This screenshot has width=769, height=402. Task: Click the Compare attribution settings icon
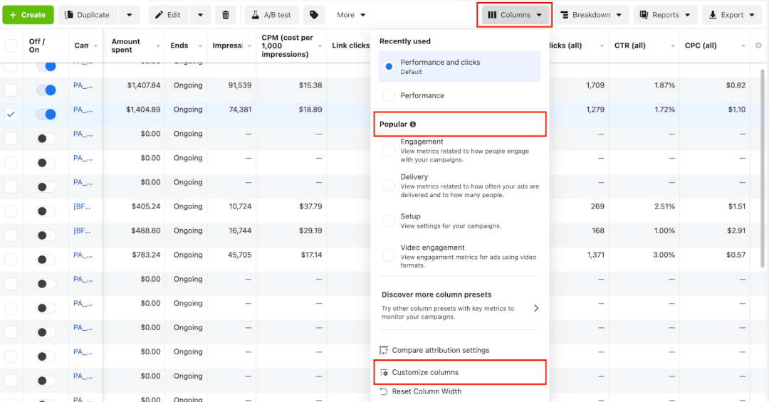pyautogui.click(x=384, y=350)
